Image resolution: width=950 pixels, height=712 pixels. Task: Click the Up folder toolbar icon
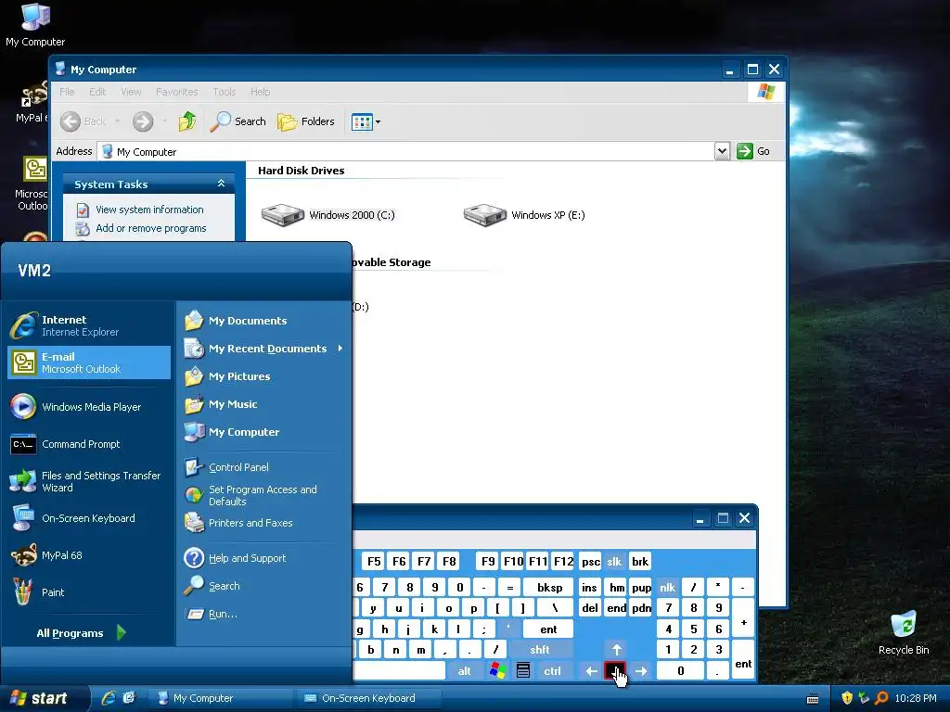pos(187,121)
